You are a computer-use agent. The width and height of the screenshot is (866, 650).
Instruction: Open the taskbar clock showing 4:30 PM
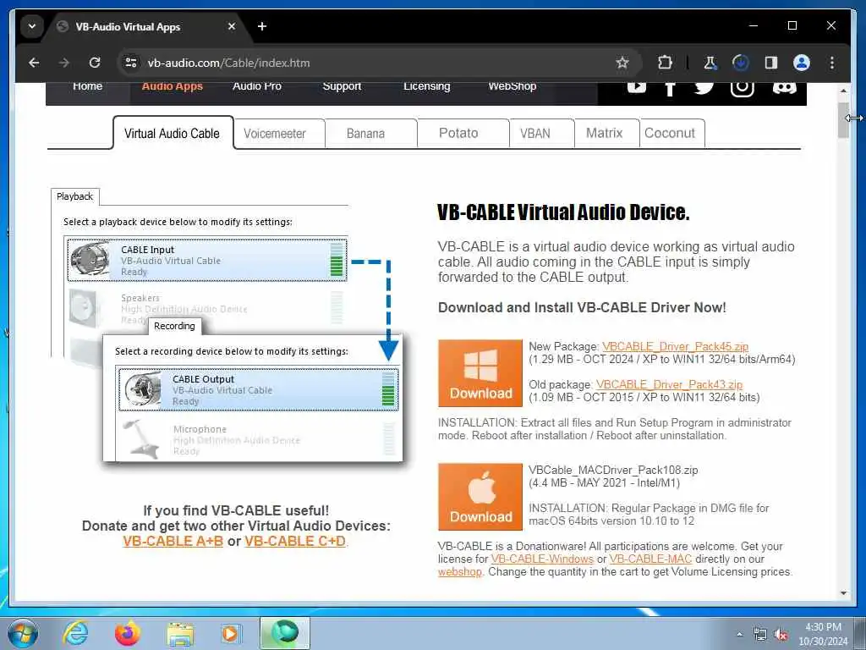pyautogui.click(x=823, y=634)
